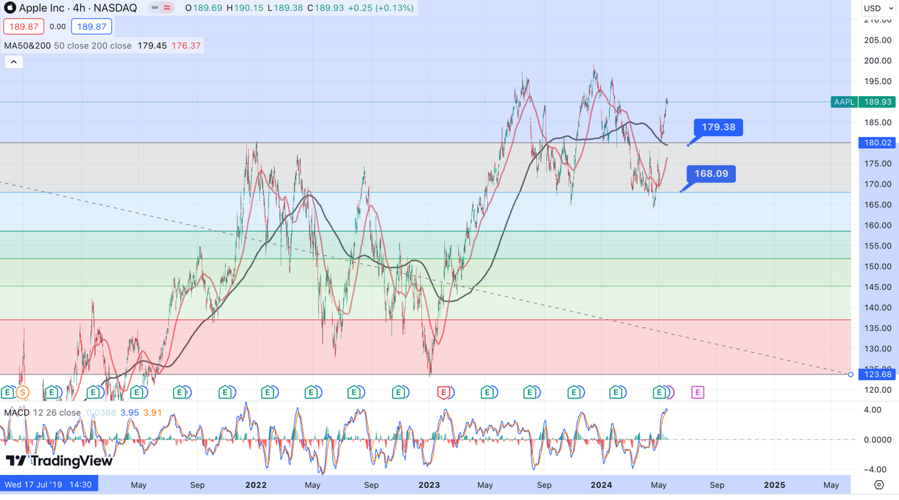Click the orange MACD signal value 3.91
The width and height of the screenshot is (899, 500).
(x=153, y=413)
